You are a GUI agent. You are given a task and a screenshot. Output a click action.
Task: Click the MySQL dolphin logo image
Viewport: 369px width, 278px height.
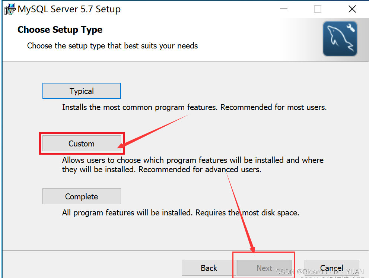pos(340,38)
